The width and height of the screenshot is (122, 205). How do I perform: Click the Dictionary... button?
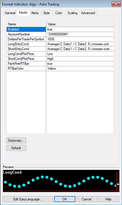[16, 140]
